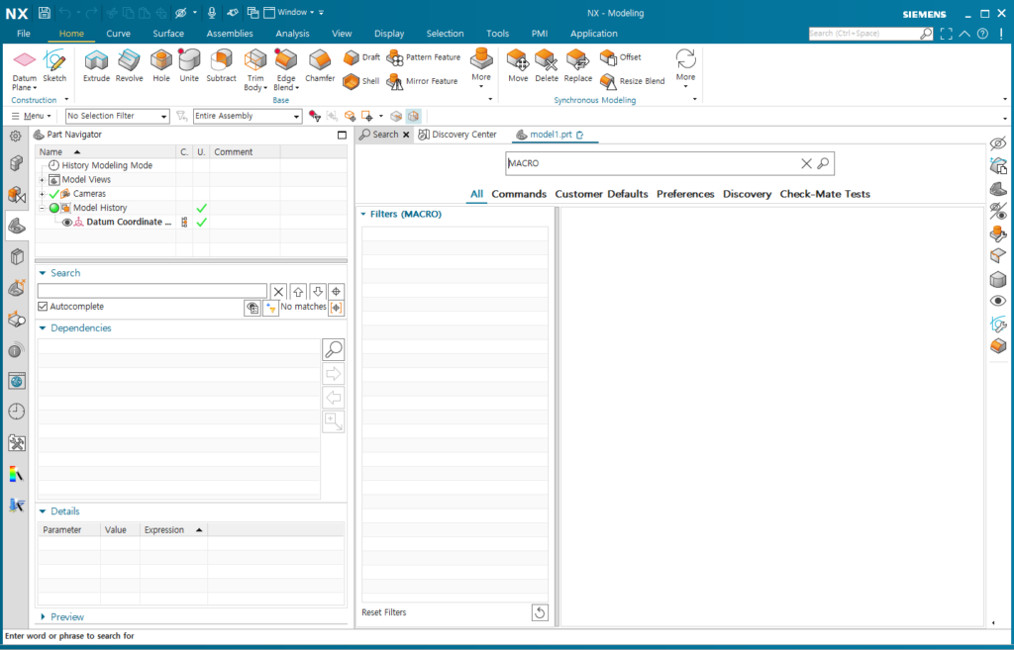1014x650 pixels.
Task: Click Pattern Feature in the ribbon
Action: click(x=424, y=57)
